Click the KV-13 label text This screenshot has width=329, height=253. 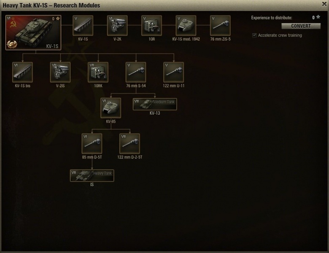click(x=155, y=113)
